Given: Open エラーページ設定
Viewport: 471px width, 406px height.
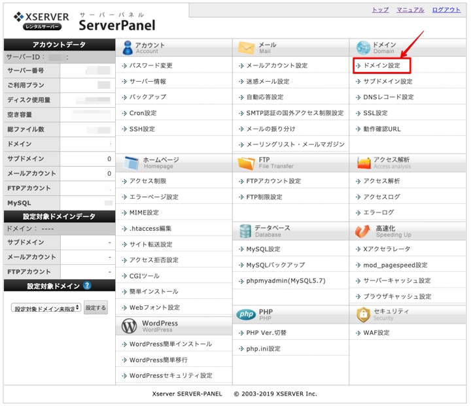Looking at the screenshot, I should pos(154,197).
